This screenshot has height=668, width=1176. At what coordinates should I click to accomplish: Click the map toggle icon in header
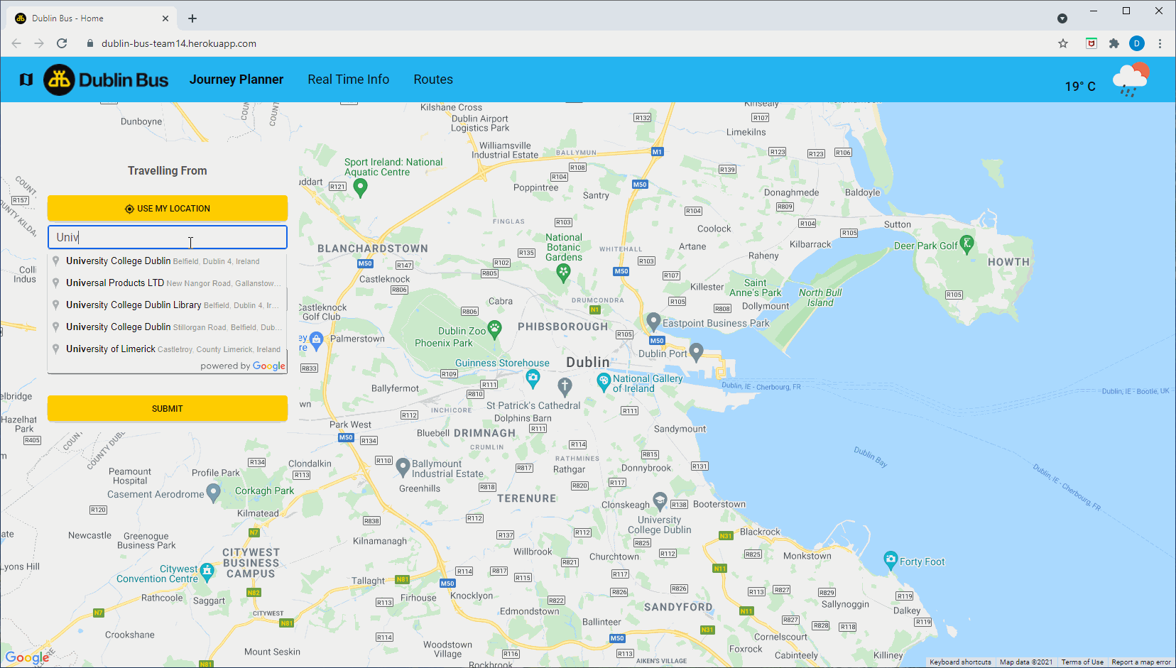(x=26, y=80)
